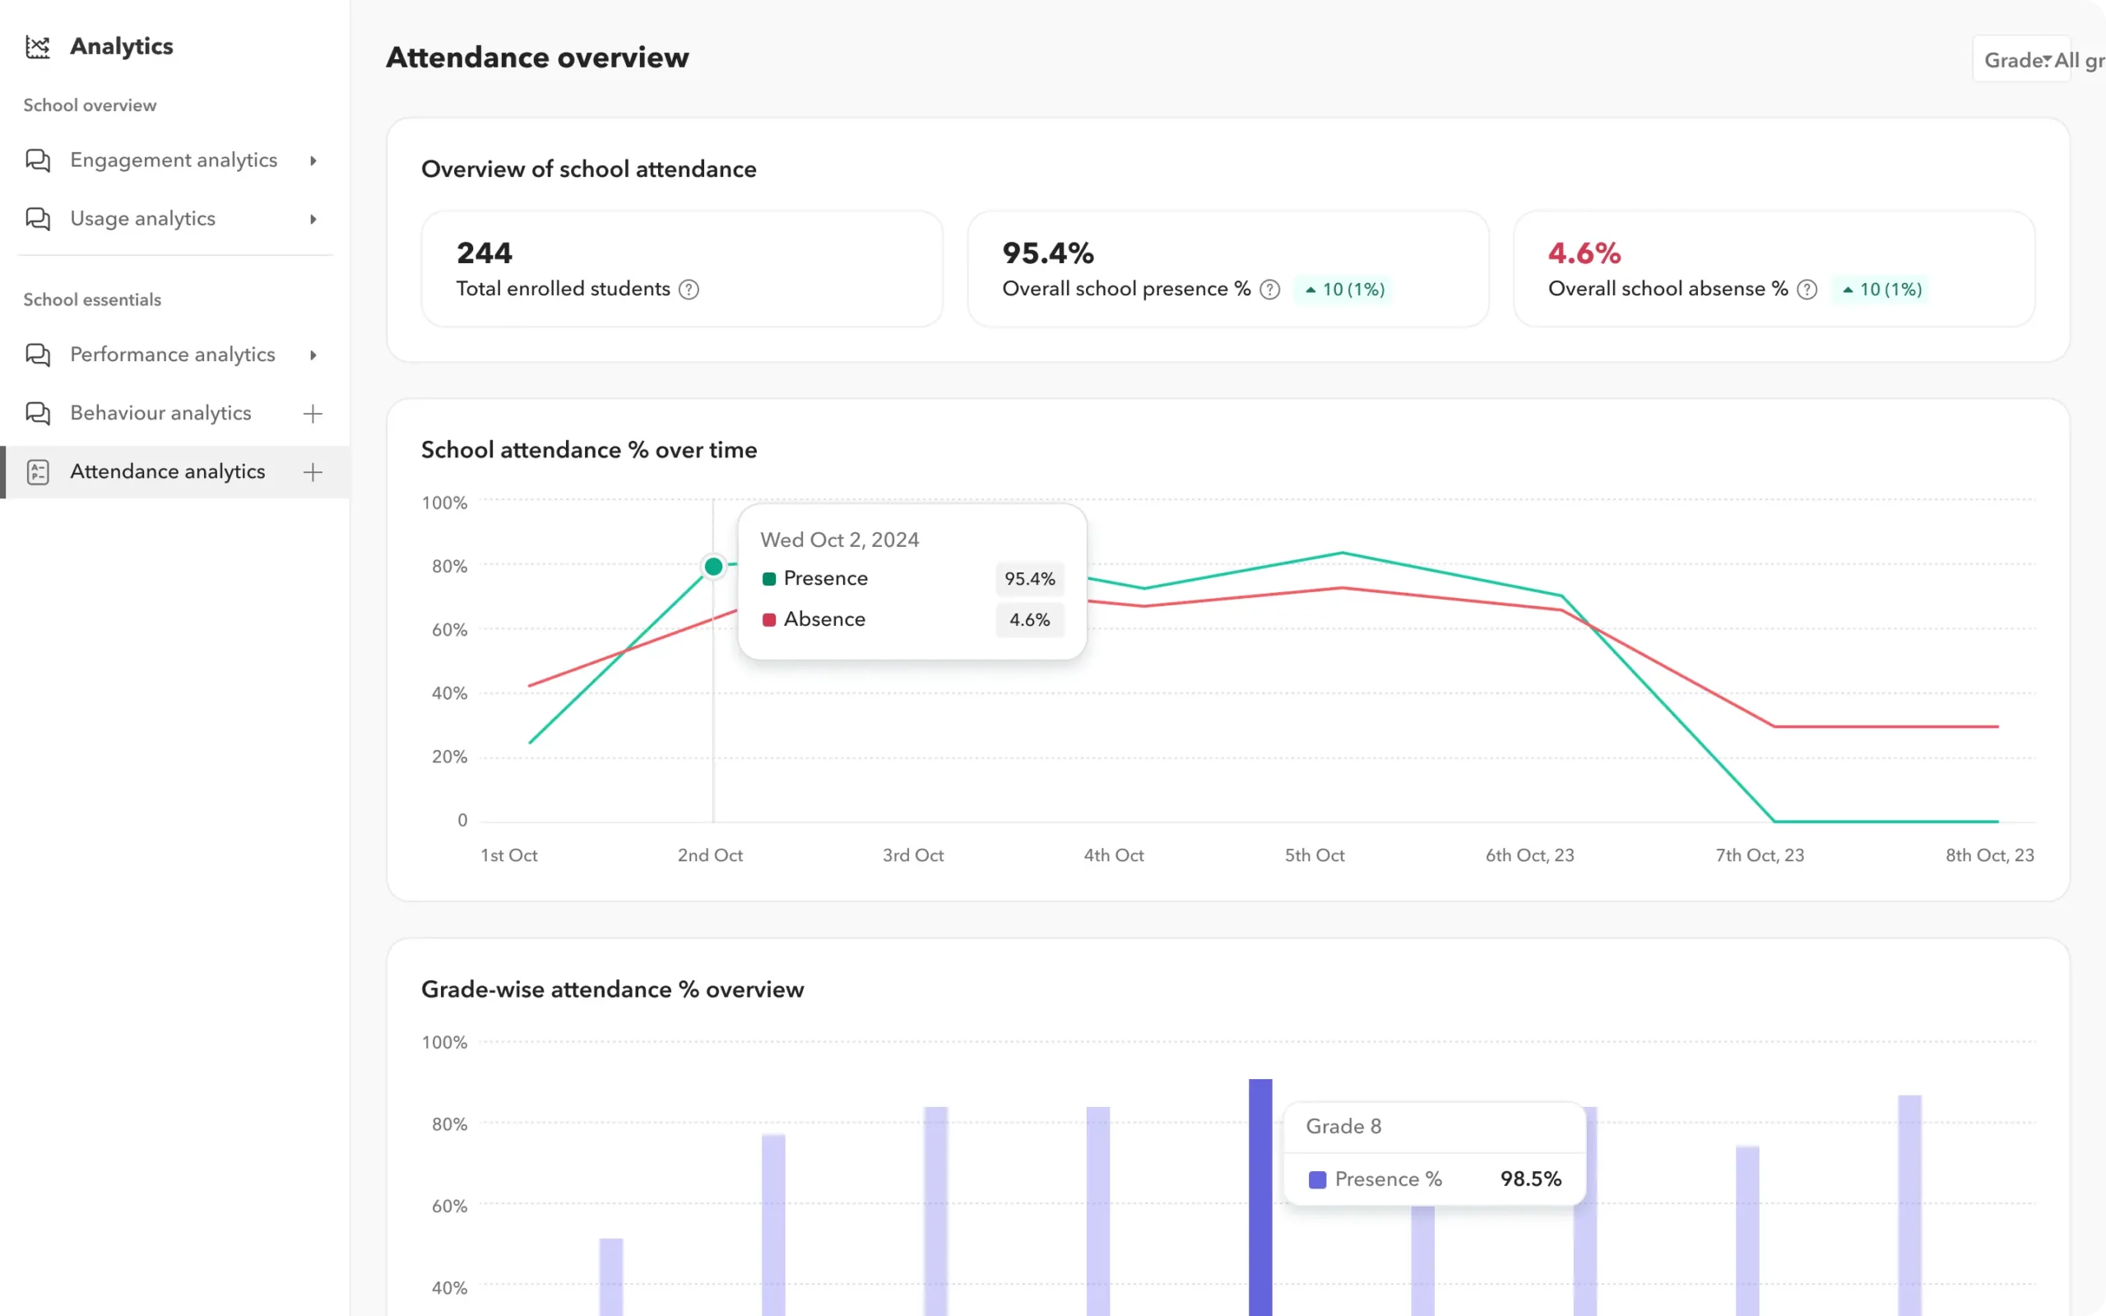The width and height of the screenshot is (2106, 1316).
Task: Open help tooltip for Total enrolled students
Action: coord(689,289)
